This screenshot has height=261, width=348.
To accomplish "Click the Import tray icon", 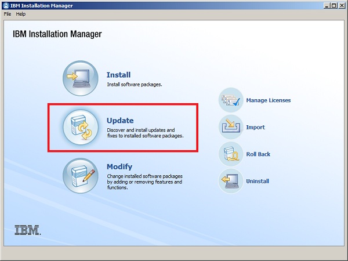I will tap(231, 127).
